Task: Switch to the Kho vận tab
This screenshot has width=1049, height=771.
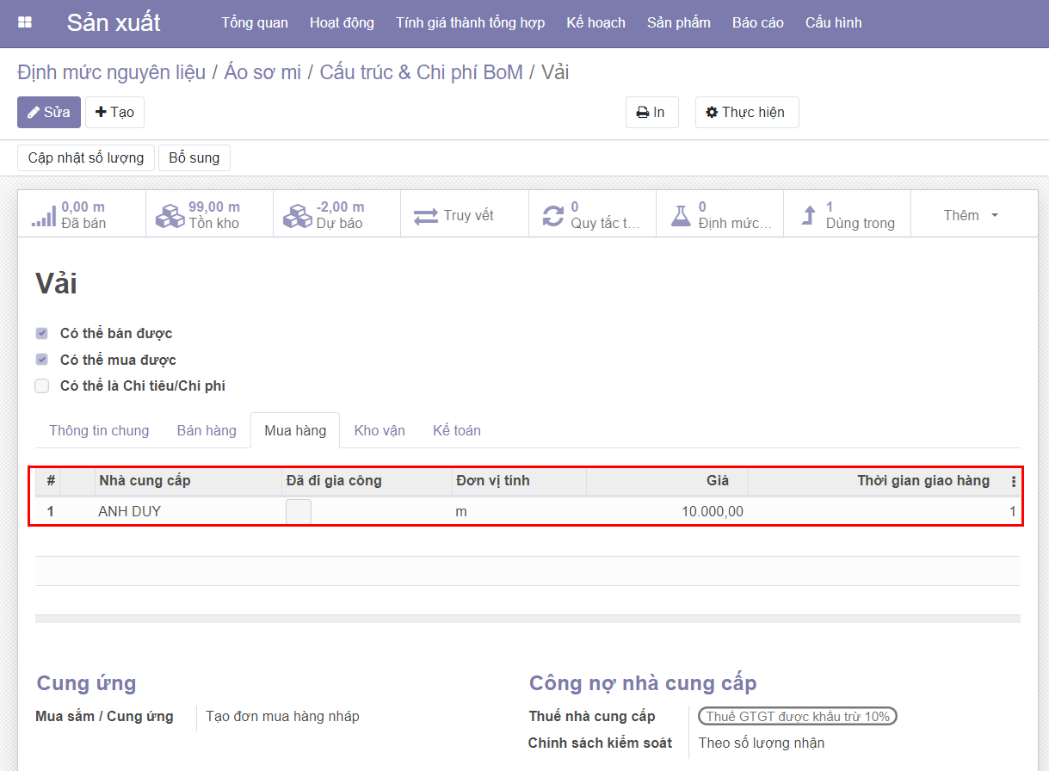Action: (x=379, y=430)
